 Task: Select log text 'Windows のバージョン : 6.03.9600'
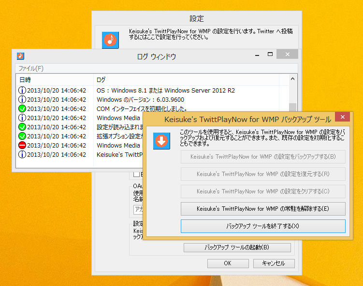coord(140,100)
